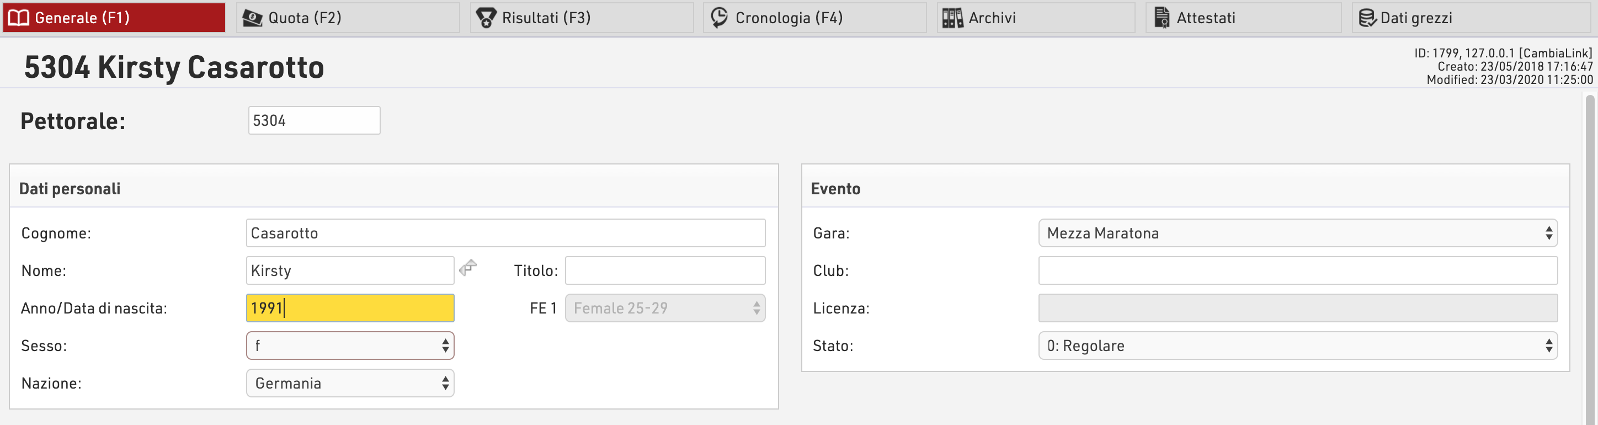Click the clock icon on Cronologia tab
1598x425 pixels.
pyautogui.click(x=719, y=17)
